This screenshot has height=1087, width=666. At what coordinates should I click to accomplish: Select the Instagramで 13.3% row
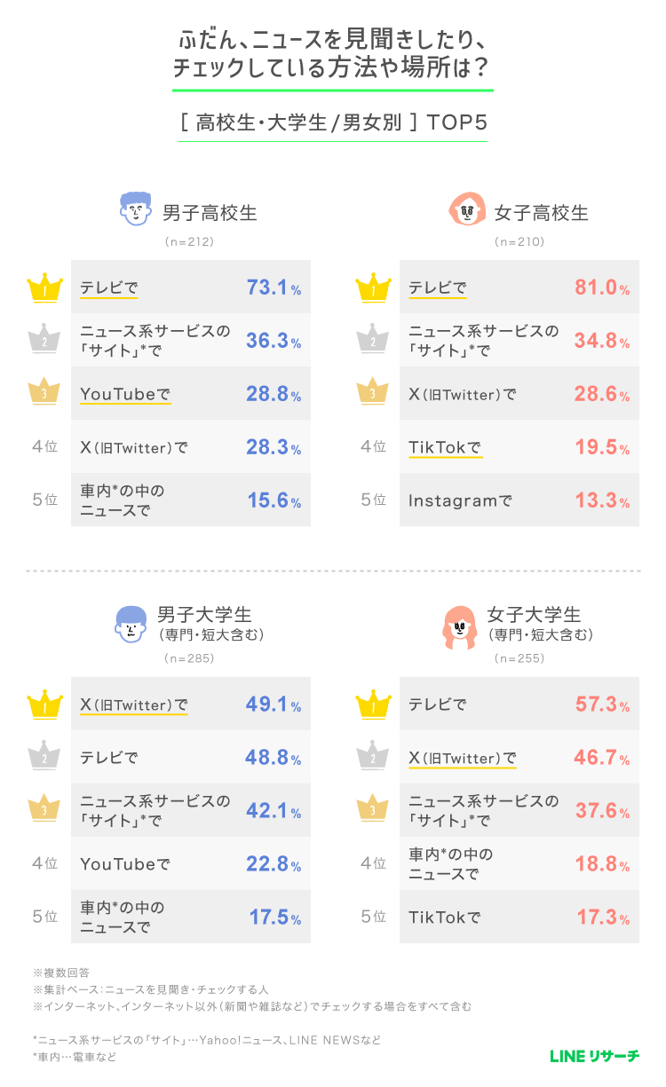(x=519, y=500)
